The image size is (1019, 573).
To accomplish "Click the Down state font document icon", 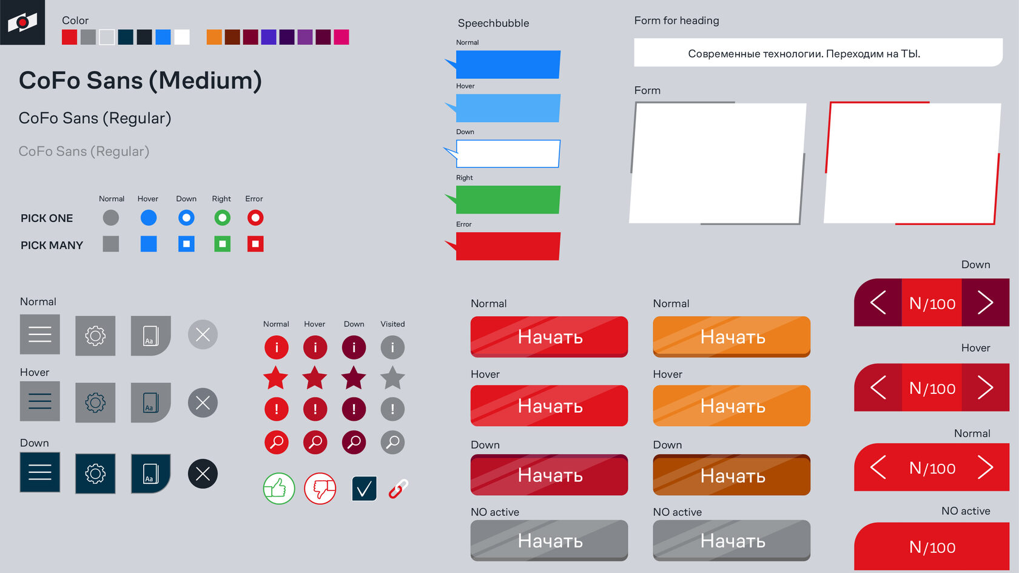I will pos(150,473).
